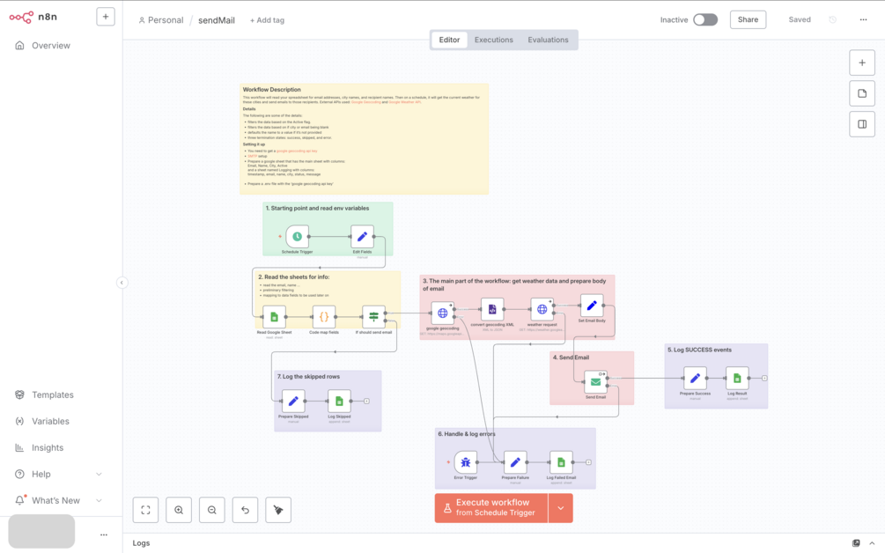The image size is (885, 553).
Task: Click the tidy up workflow button
Action: (278, 510)
